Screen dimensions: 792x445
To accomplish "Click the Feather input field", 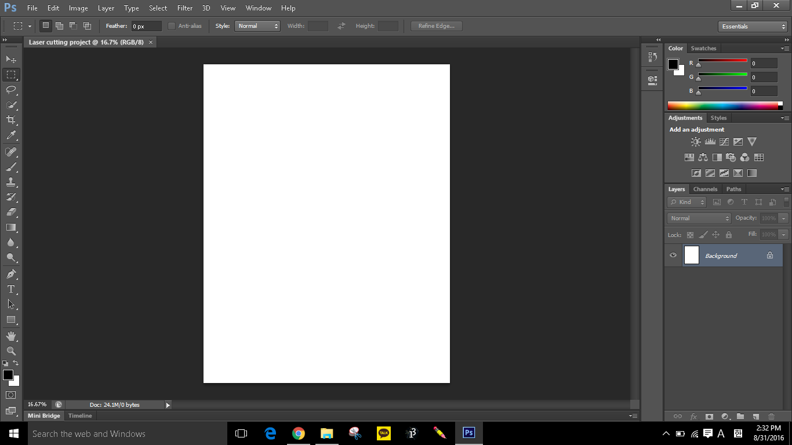I will click(146, 26).
